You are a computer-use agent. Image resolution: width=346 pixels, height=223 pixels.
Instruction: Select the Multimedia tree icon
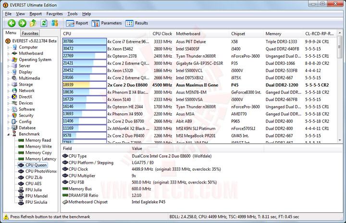(x=14, y=78)
